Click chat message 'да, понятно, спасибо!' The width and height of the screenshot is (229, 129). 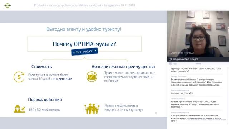point(182,93)
